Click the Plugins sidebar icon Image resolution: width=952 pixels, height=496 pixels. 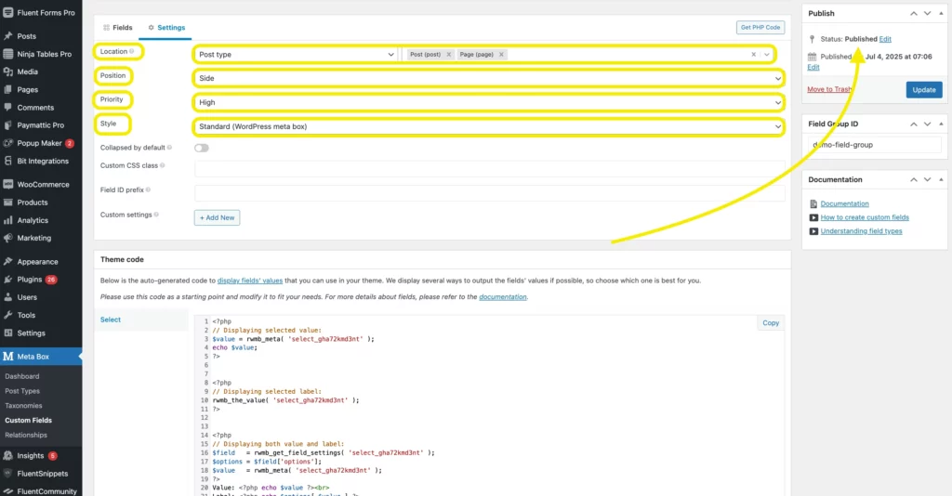[7, 280]
